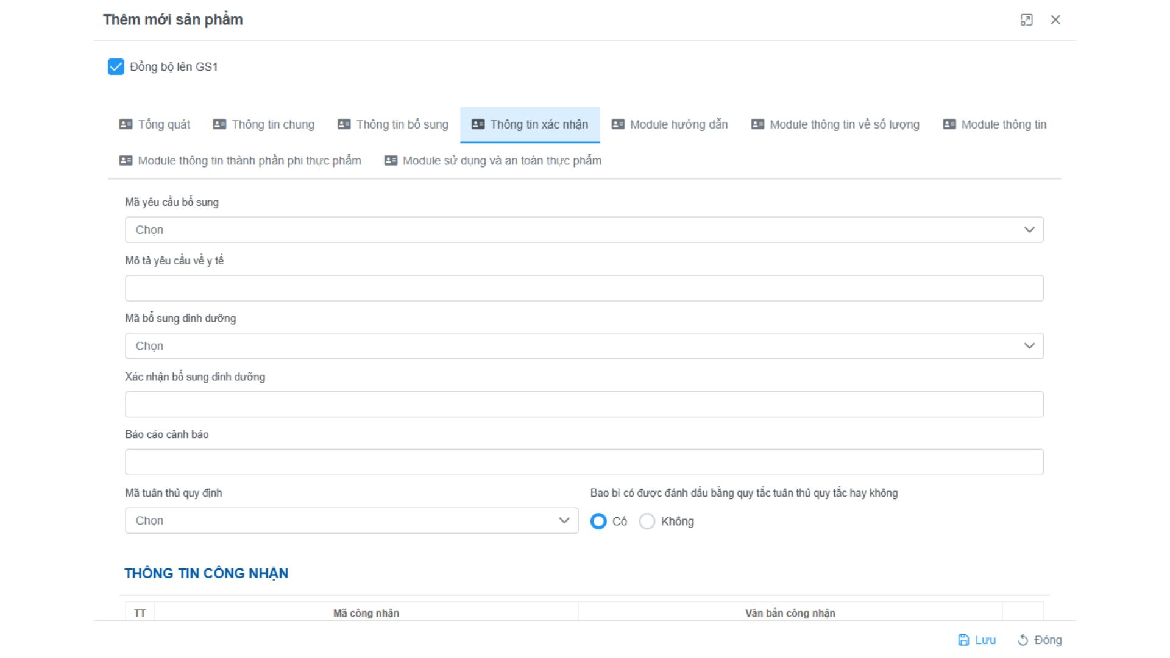1170x658 pixels.
Task: Click icon beside Module thông tin về số lượng
Action: (x=757, y=124)
